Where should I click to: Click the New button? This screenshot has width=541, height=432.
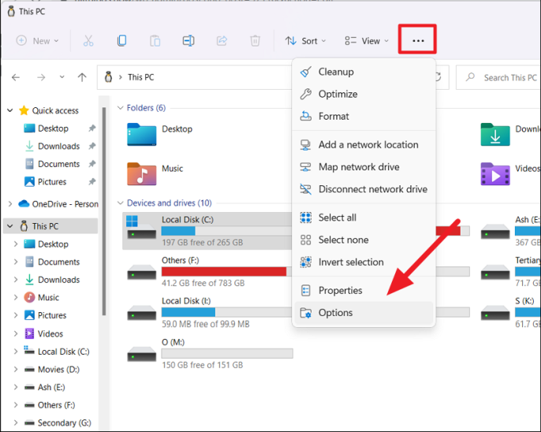click(x=37, y=41)
